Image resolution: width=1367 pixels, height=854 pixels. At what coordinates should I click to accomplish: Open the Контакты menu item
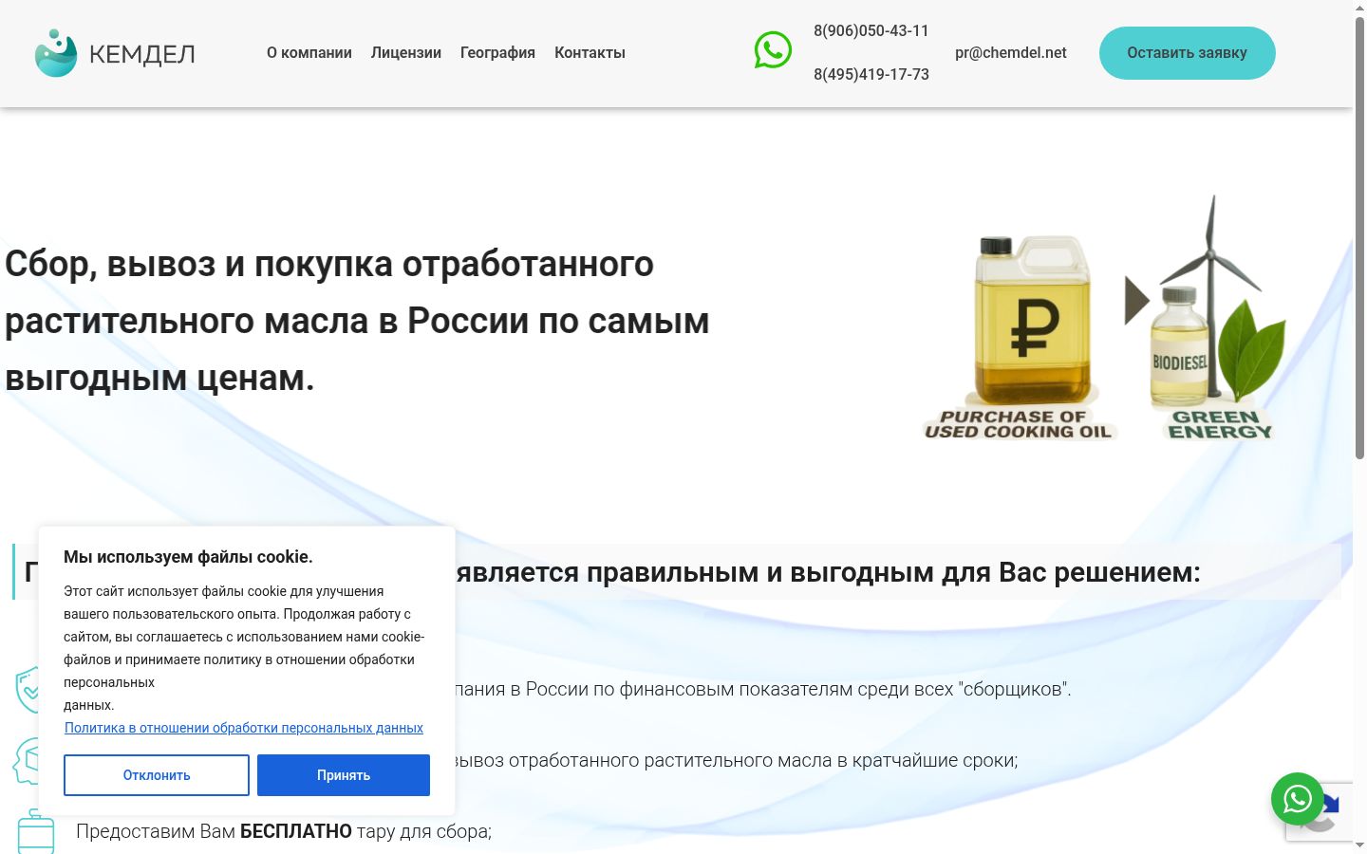coord(590,53)
